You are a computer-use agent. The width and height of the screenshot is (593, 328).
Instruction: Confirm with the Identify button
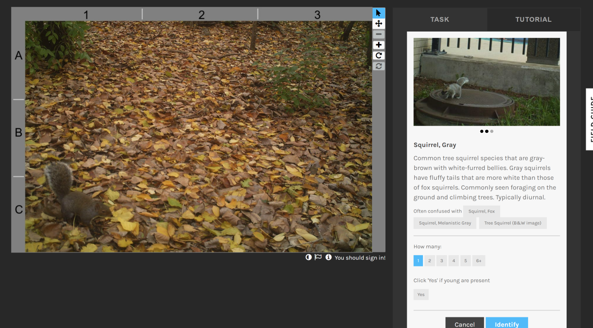pyautogui.click(x=507, y=323)
